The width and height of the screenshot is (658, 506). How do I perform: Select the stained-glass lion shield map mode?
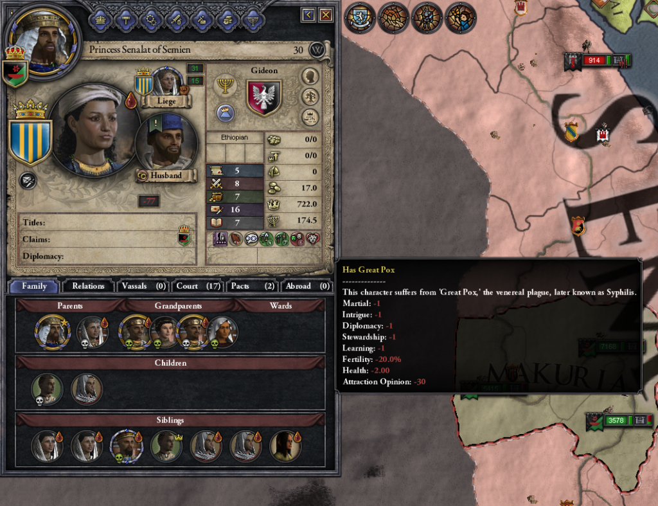360,17
